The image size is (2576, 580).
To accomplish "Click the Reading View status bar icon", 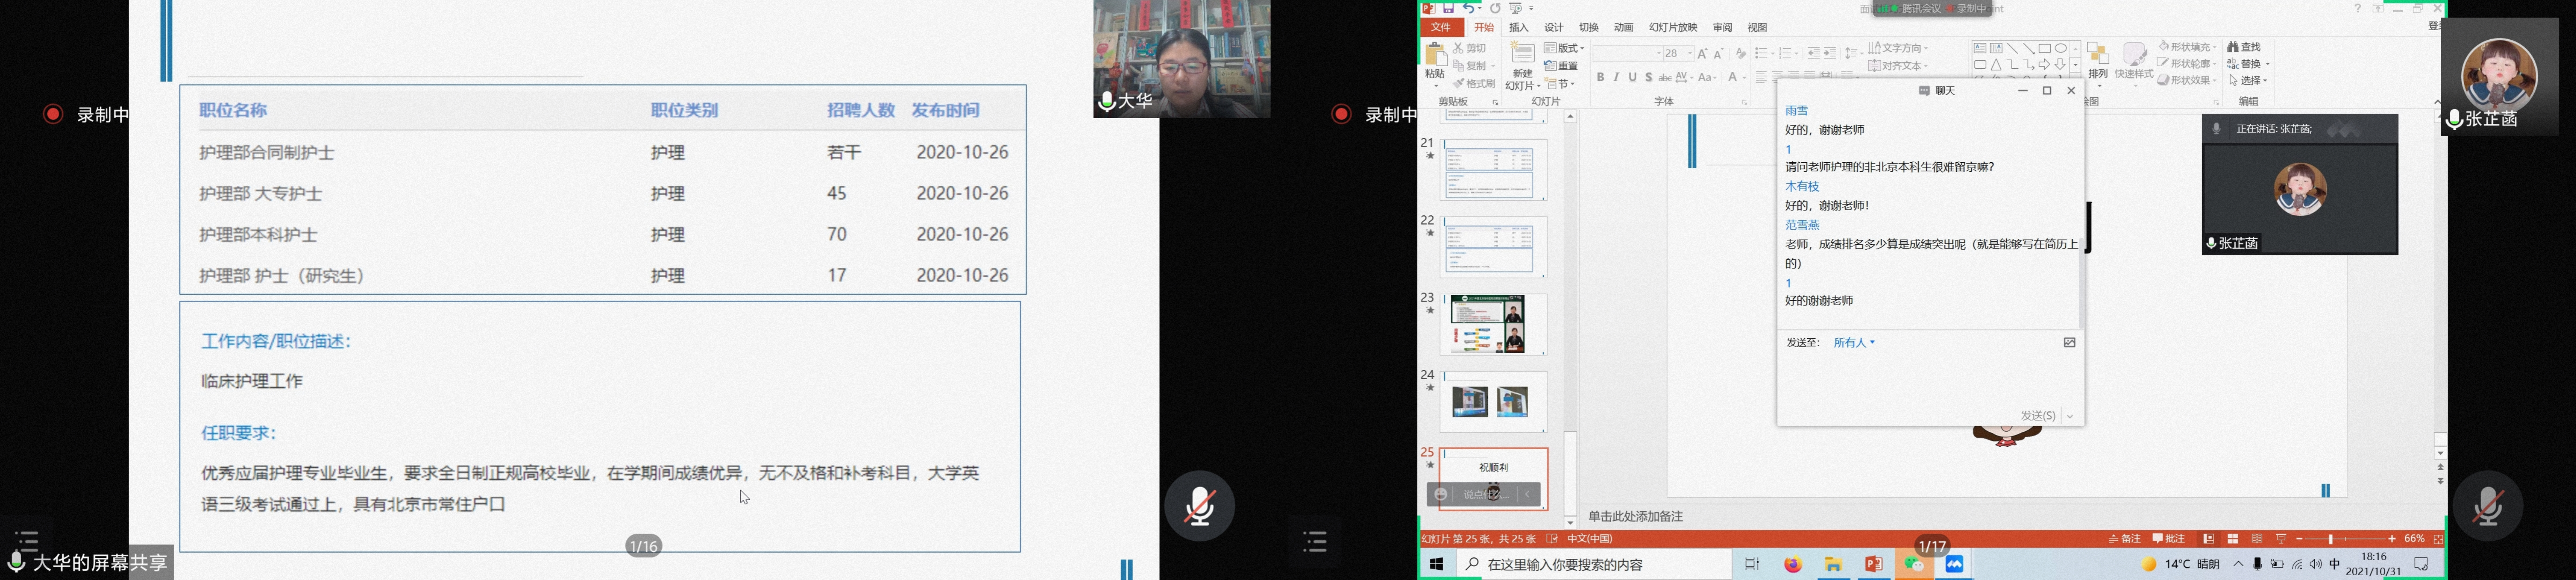I will pos(2256,539).
